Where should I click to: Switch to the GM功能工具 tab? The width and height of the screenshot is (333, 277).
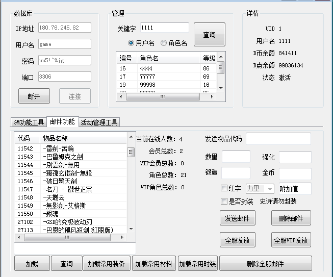29,122
